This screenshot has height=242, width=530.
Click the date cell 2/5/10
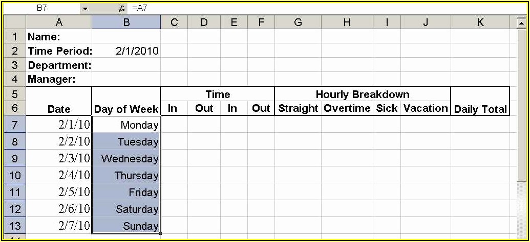point(59,192)
